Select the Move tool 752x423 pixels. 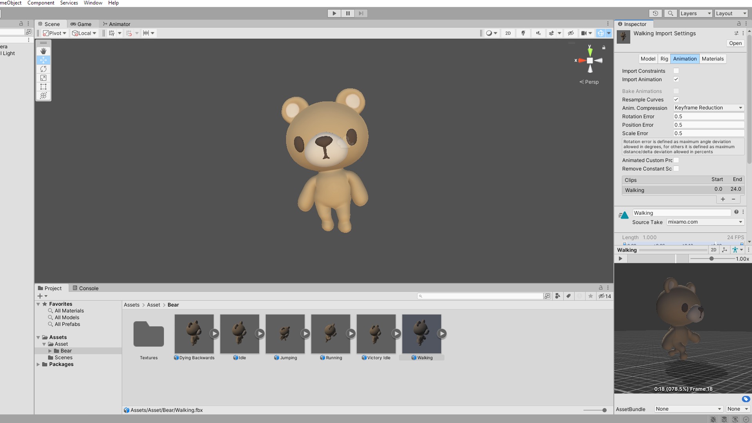(43, 60)
